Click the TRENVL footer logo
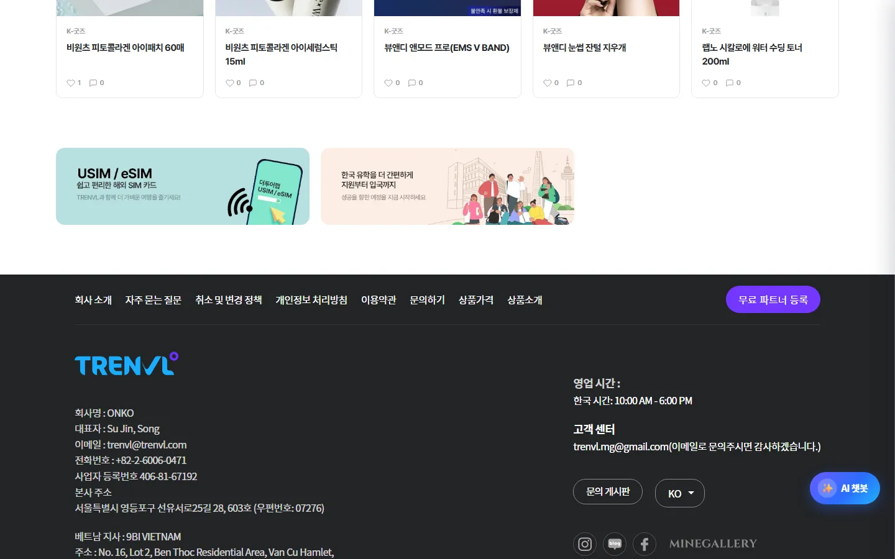 coord(127,364)
